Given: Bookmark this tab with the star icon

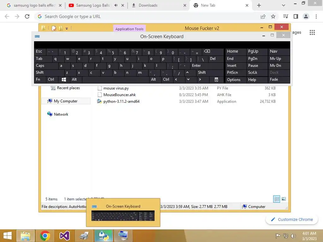Looking at the screenshot, I should point(273,16).
